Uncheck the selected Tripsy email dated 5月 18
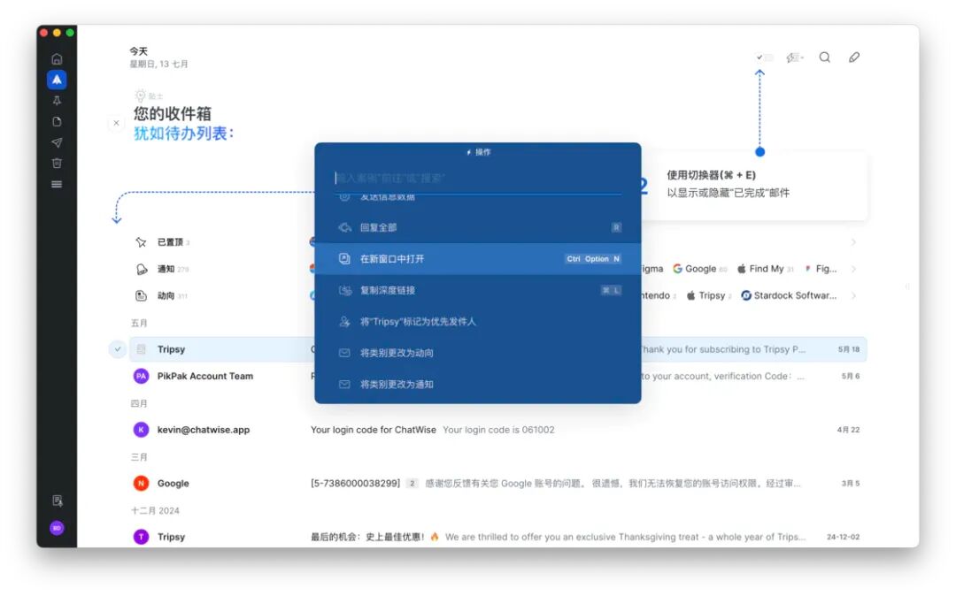 pyautogui.click(x=117, y=349)
